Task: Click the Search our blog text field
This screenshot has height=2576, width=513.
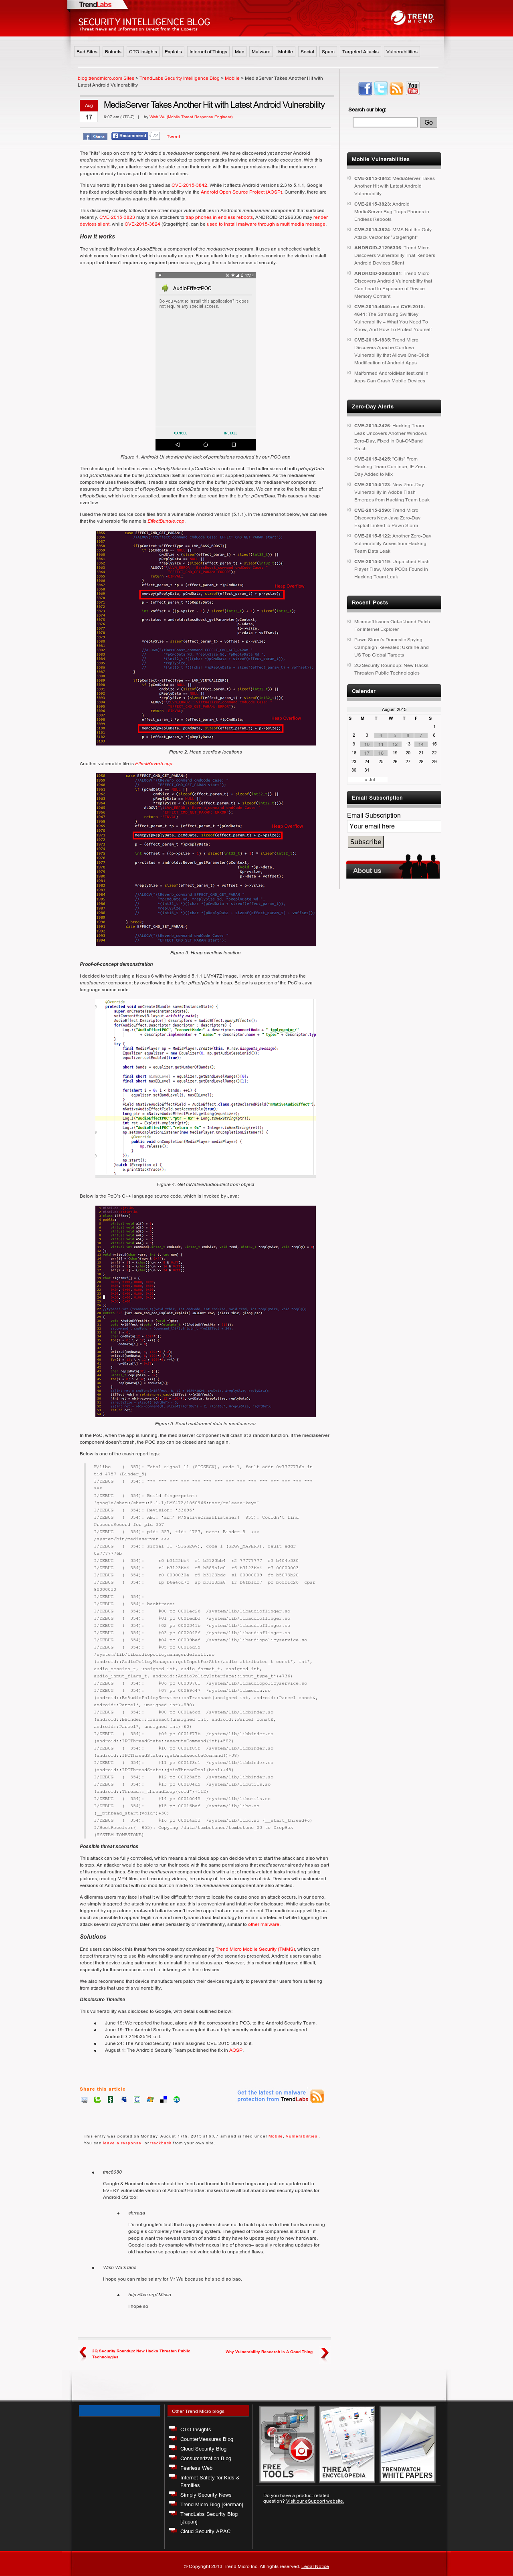Action: [385, 122]
